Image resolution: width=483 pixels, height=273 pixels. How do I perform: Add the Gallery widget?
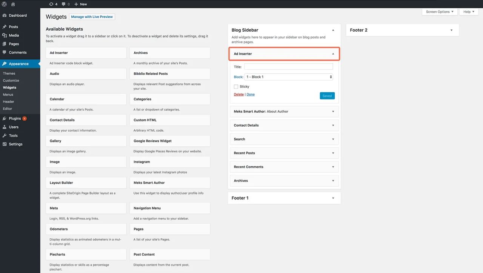pyautogui.click(x=86, y=141)
